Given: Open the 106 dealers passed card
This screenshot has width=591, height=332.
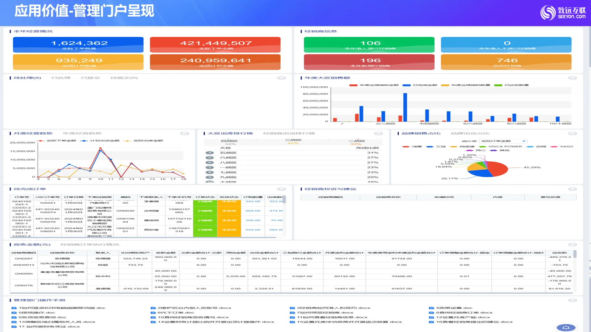Looking at the screenshot, I should point(369,45).
